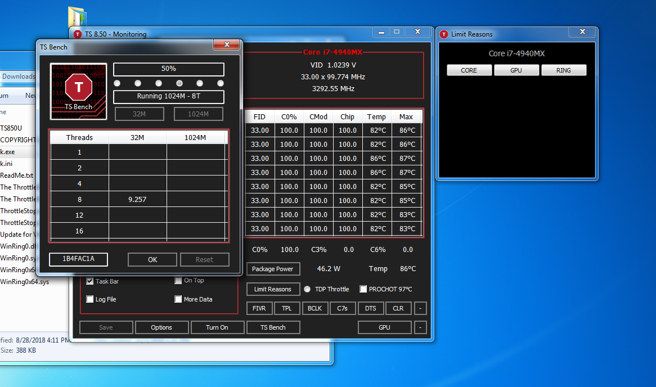Select WinRing0x64.sys in the Explorer file list

click(x=25, y=282)
